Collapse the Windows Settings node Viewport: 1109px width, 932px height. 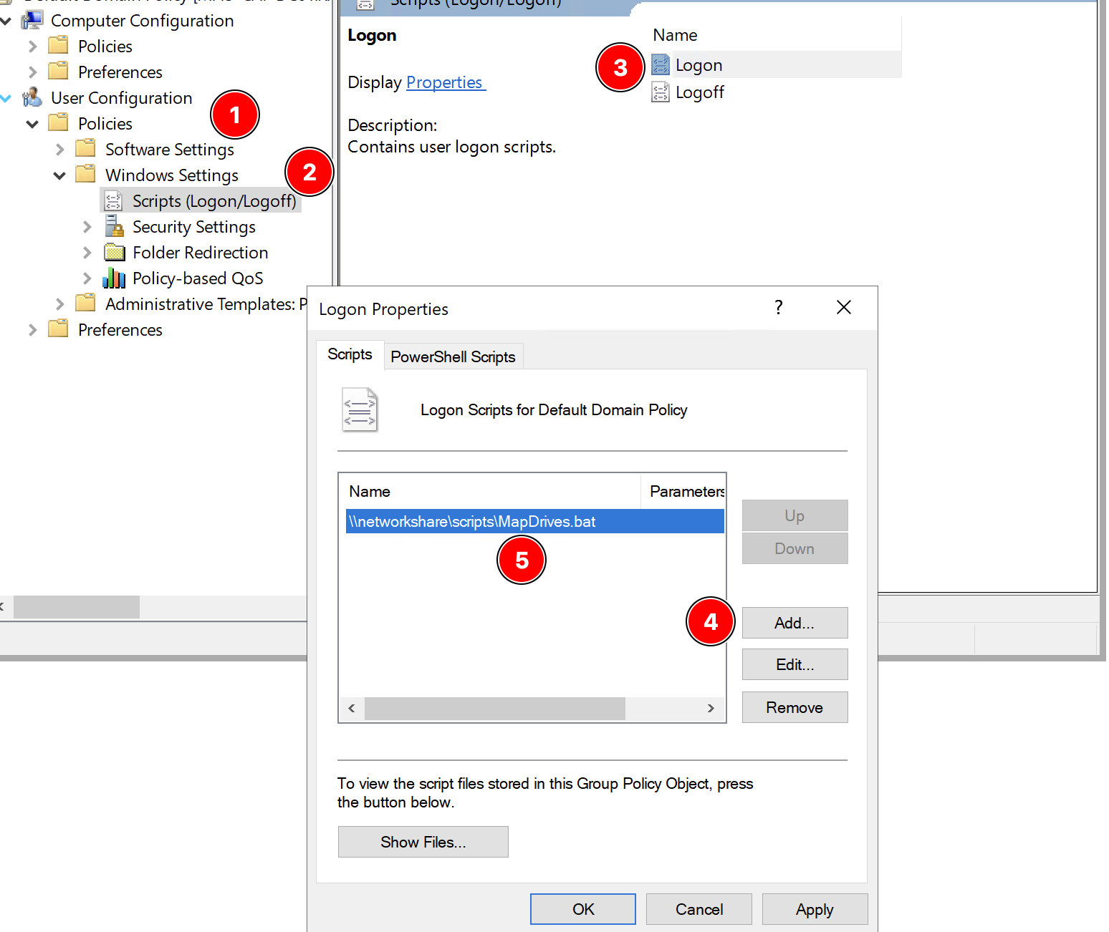click(60, 175)
